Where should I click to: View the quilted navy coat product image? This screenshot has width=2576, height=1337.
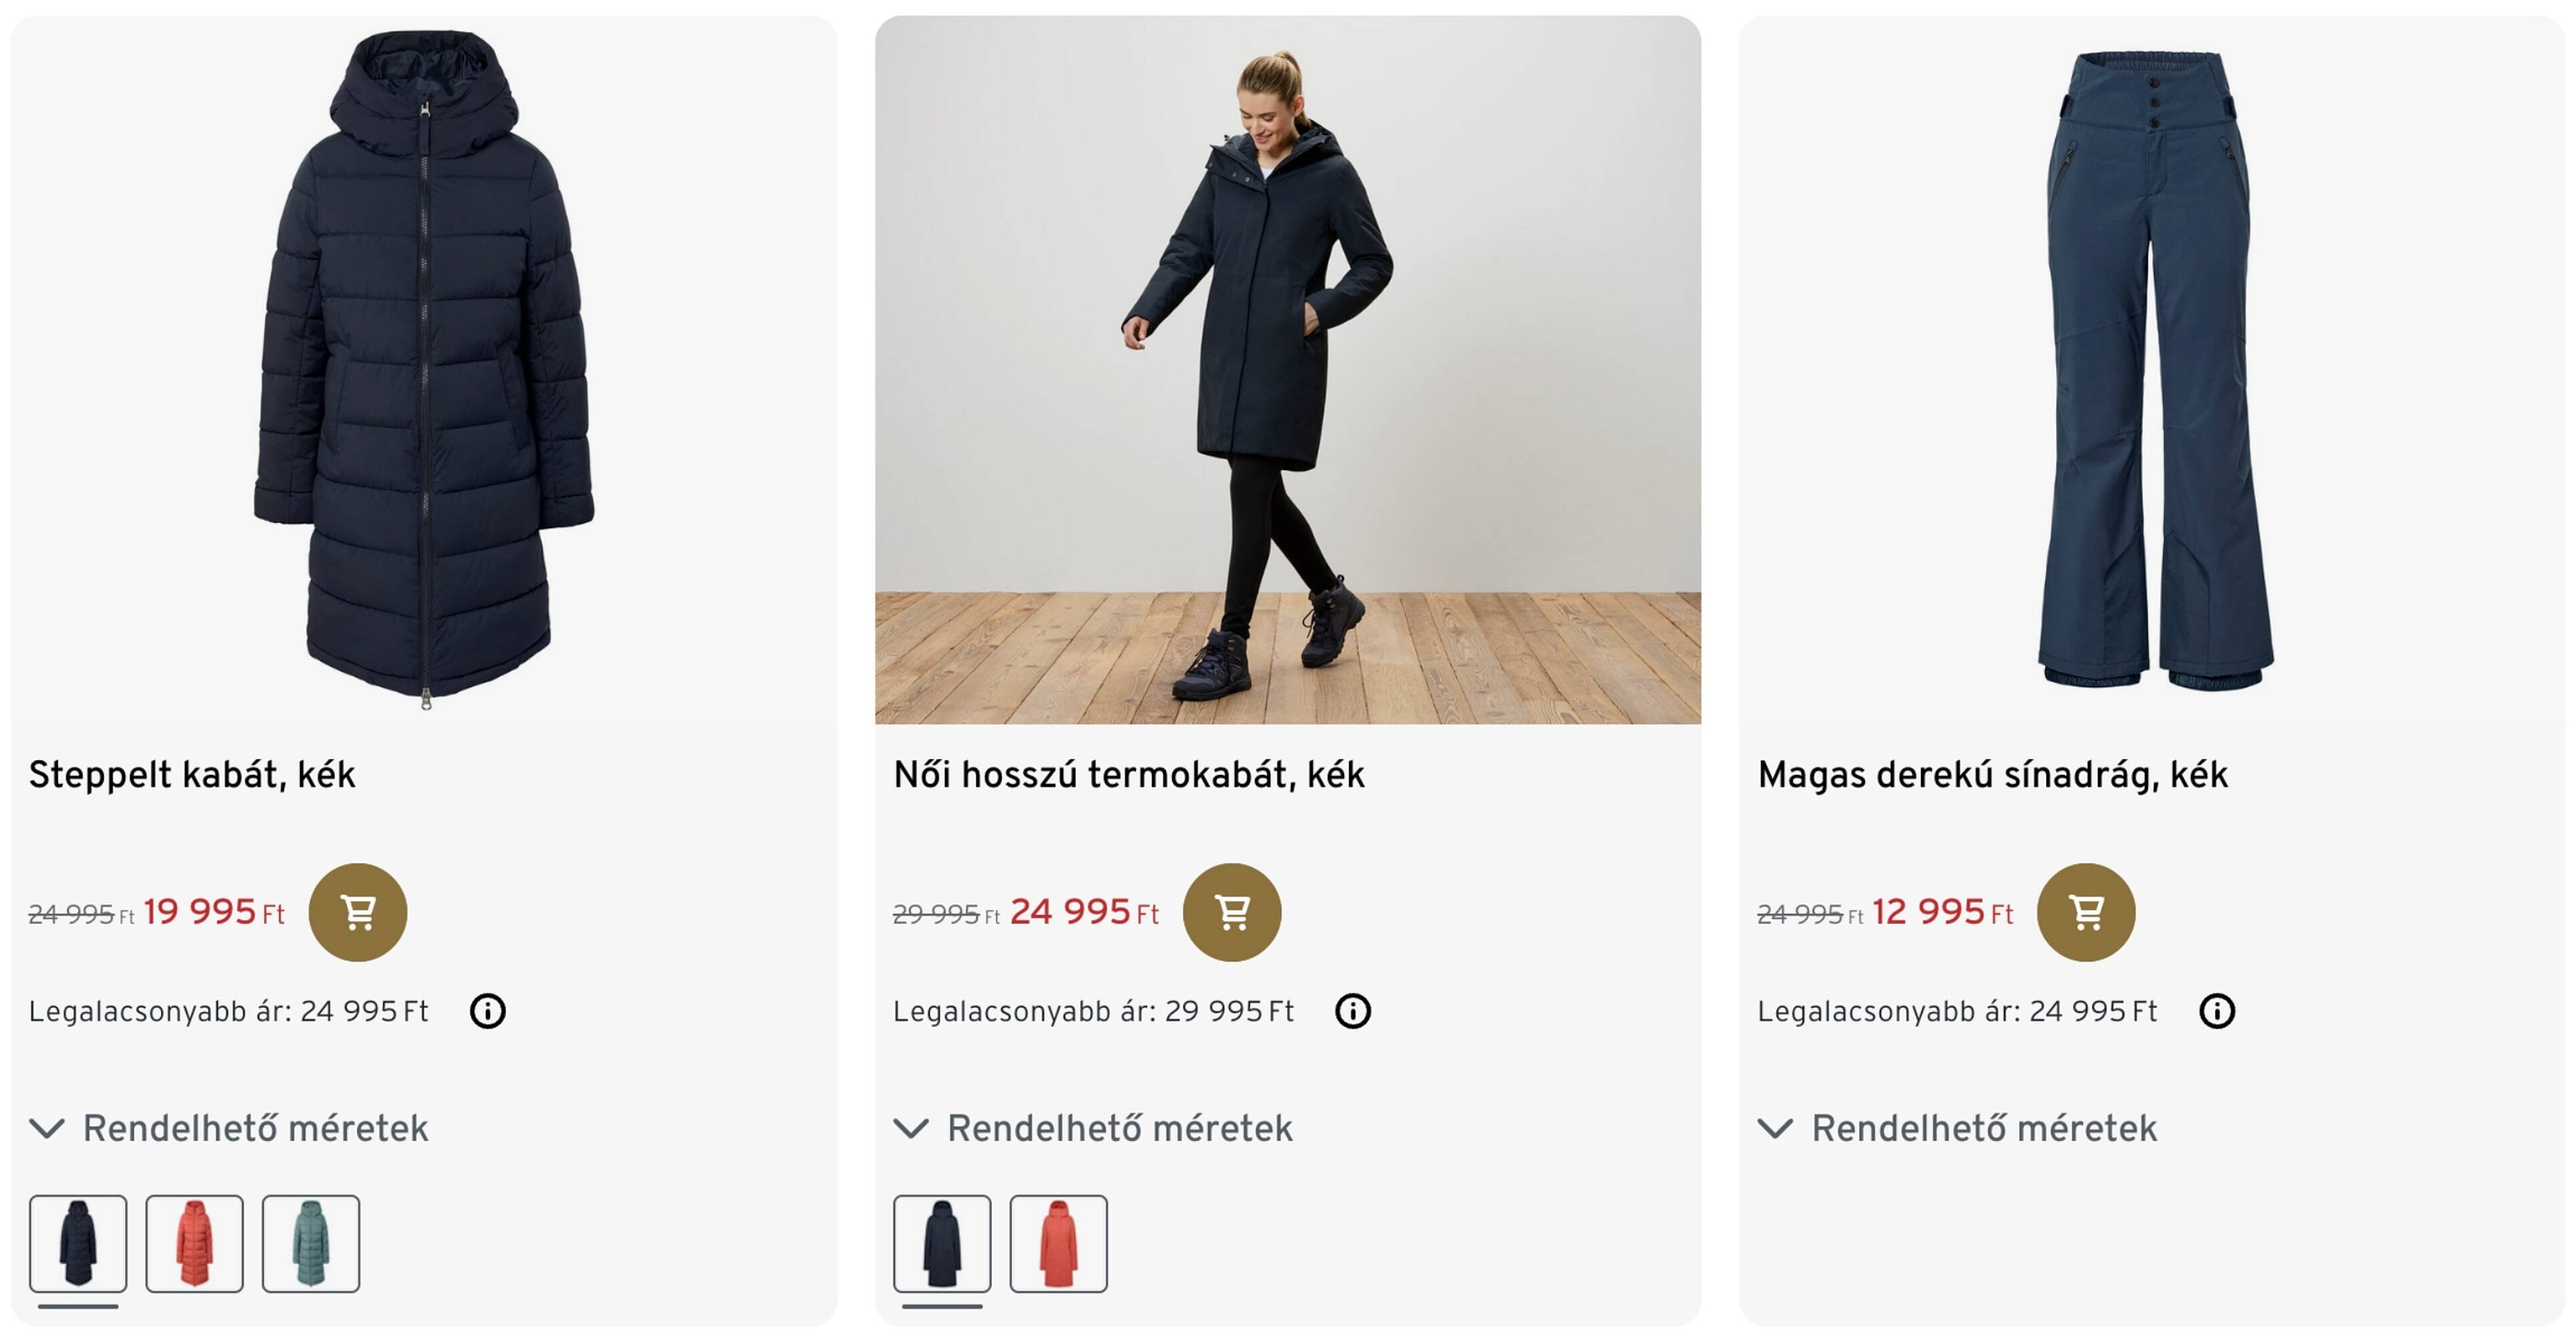[x=424, y=370]
